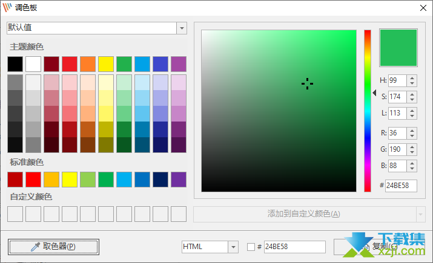Click the hue slider triangle marker
Viewport: 433px width, 263px height.
(374, 93)
